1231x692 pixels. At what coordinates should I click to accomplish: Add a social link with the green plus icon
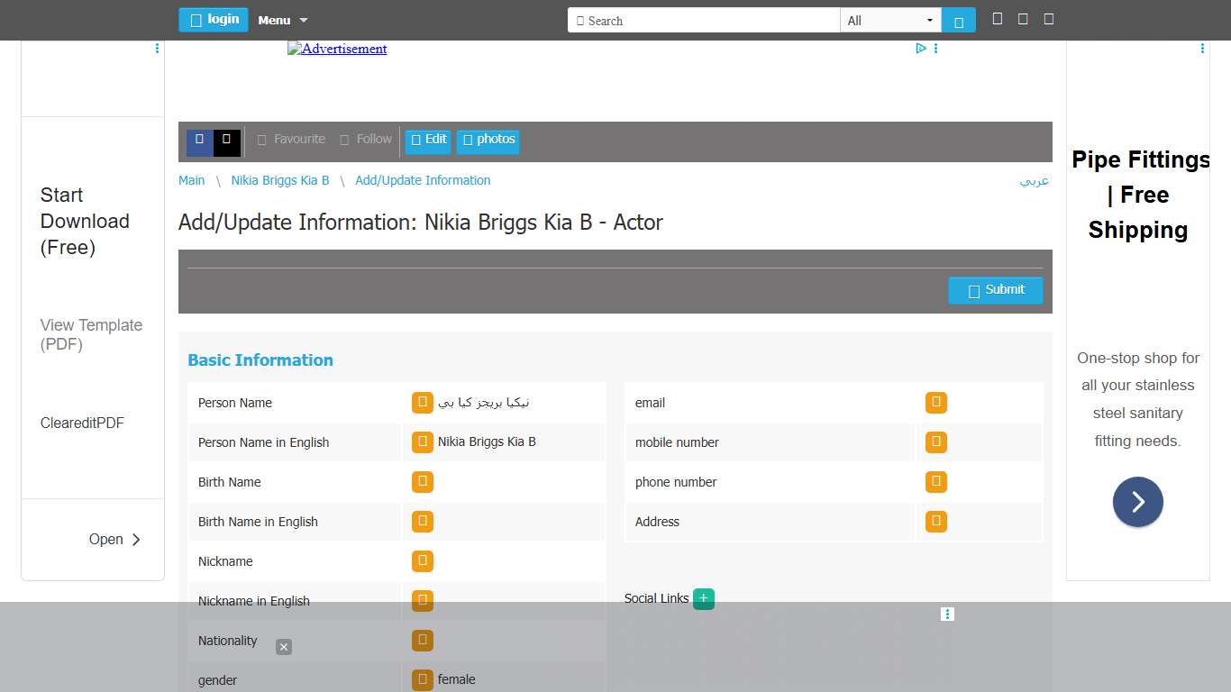click(x=703, y=597)
